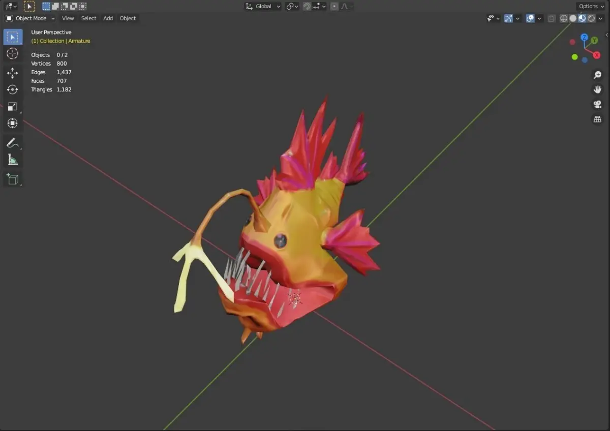Viewport: 610px width, 431px height.
Task: Choose the Extend Selection mode icon
Action: click(55, 6)
